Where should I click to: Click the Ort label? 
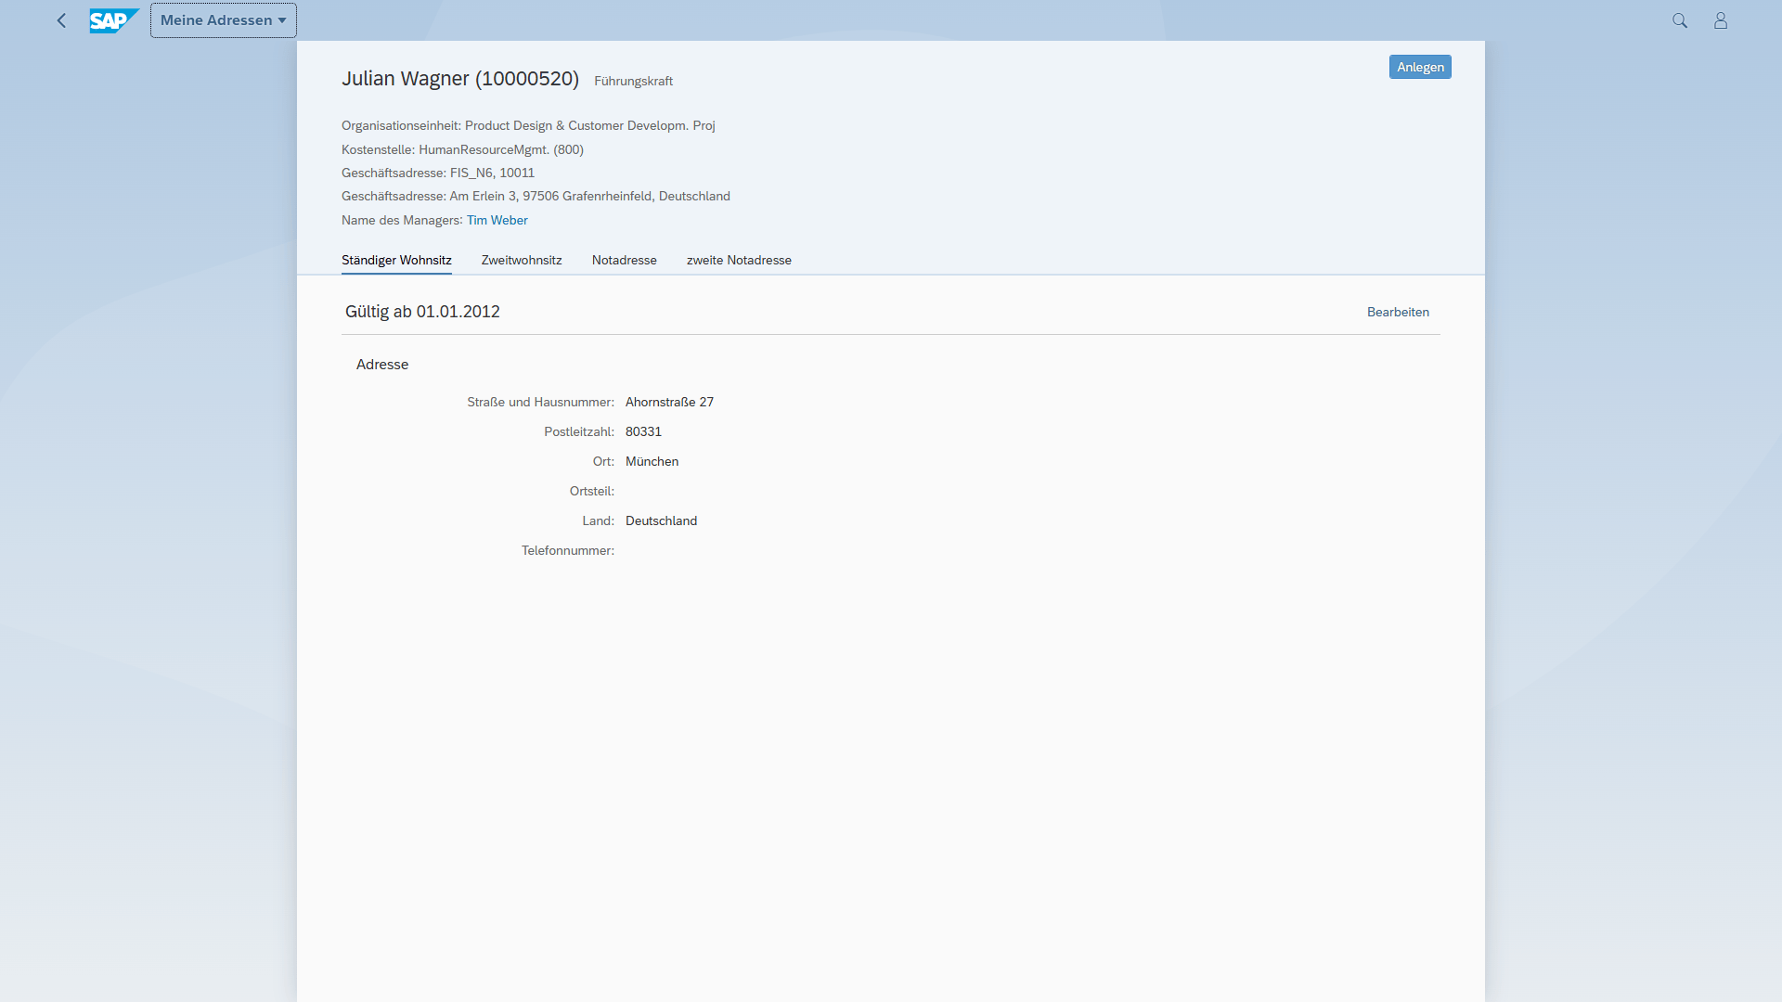coord(603,461)
